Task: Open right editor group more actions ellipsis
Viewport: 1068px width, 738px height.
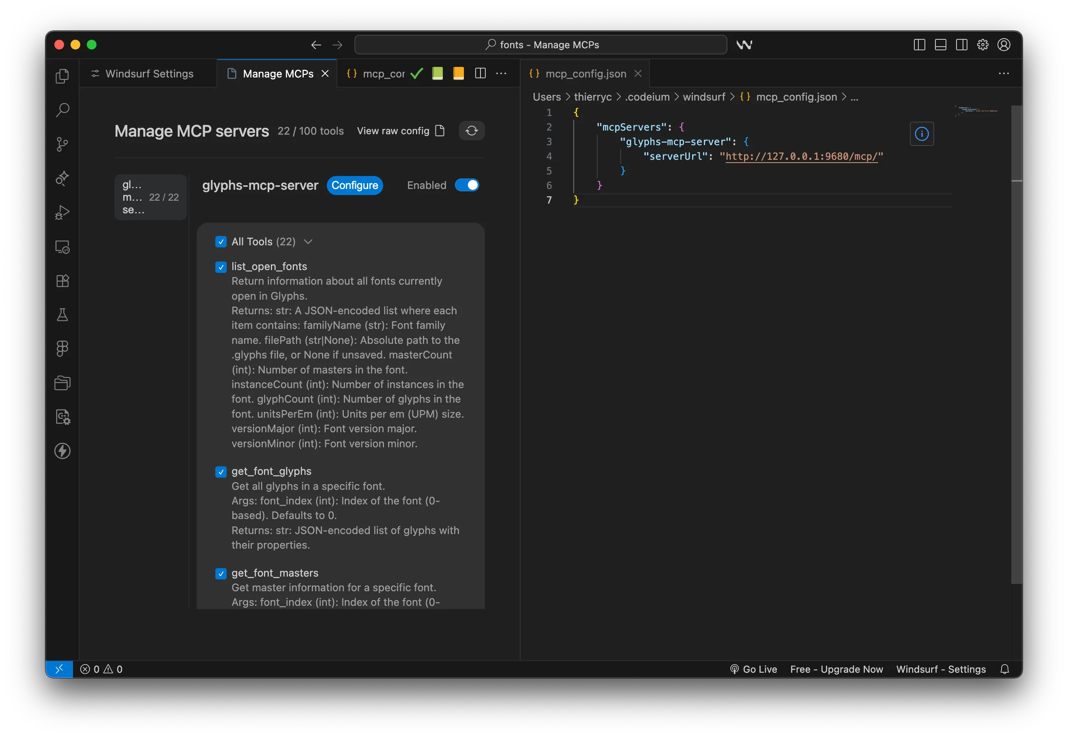Action: coord(1004,73)
